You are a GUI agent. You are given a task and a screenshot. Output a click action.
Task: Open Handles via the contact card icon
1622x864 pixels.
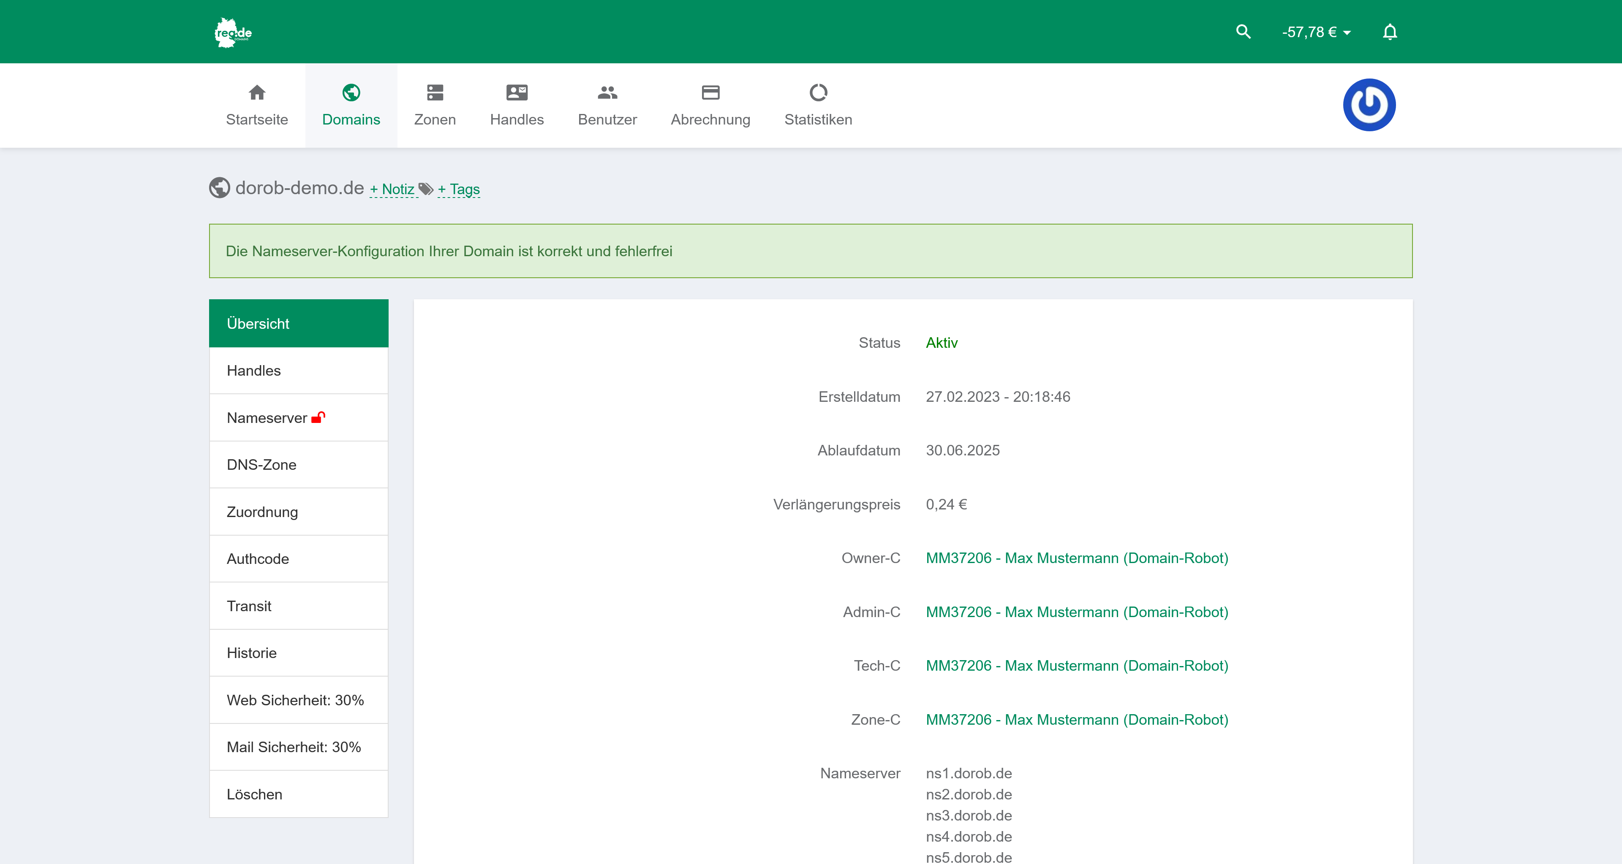516,92
